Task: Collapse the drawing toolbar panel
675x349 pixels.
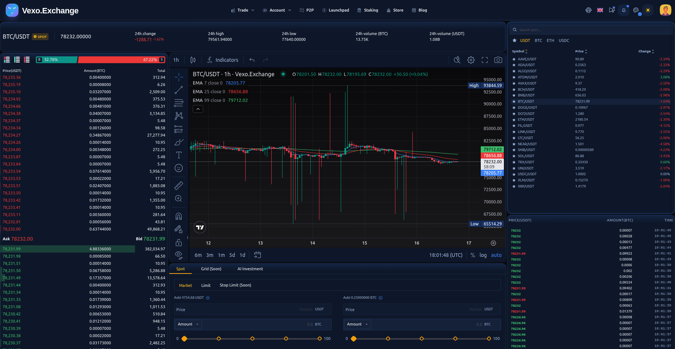Action: pos(187,237)
